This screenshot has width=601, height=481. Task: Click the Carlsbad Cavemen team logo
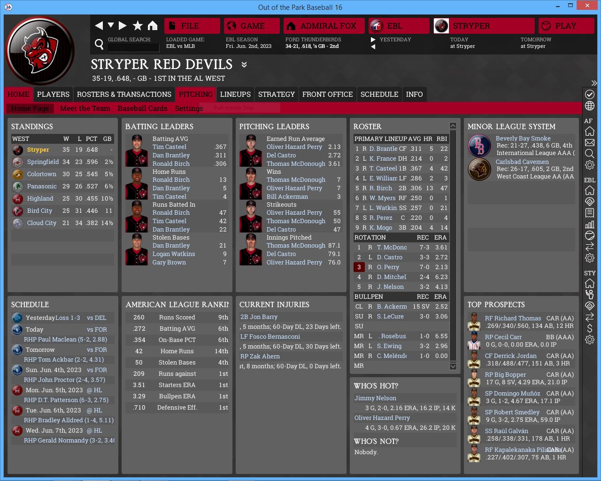[x=479, y=170]
